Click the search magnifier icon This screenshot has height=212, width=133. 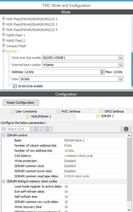3,129
